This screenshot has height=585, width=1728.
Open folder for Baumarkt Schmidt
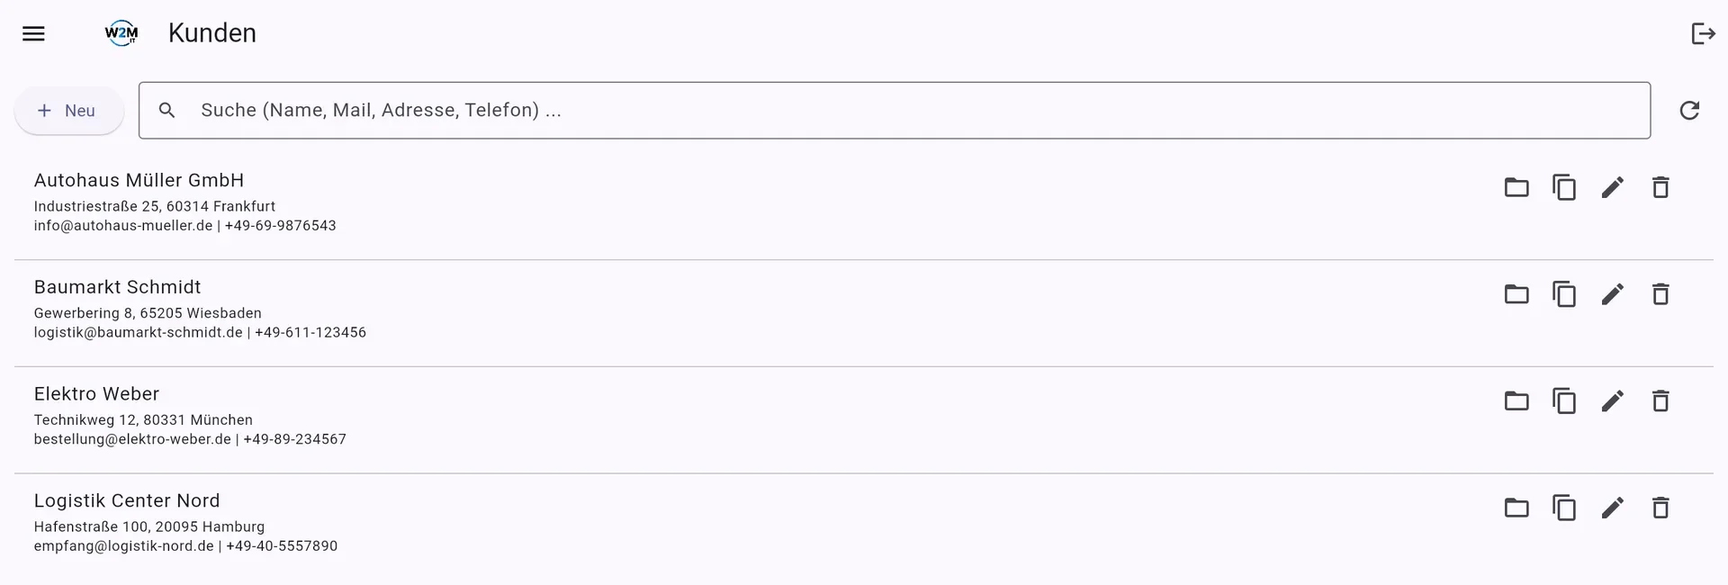[x=1516, y=294]
